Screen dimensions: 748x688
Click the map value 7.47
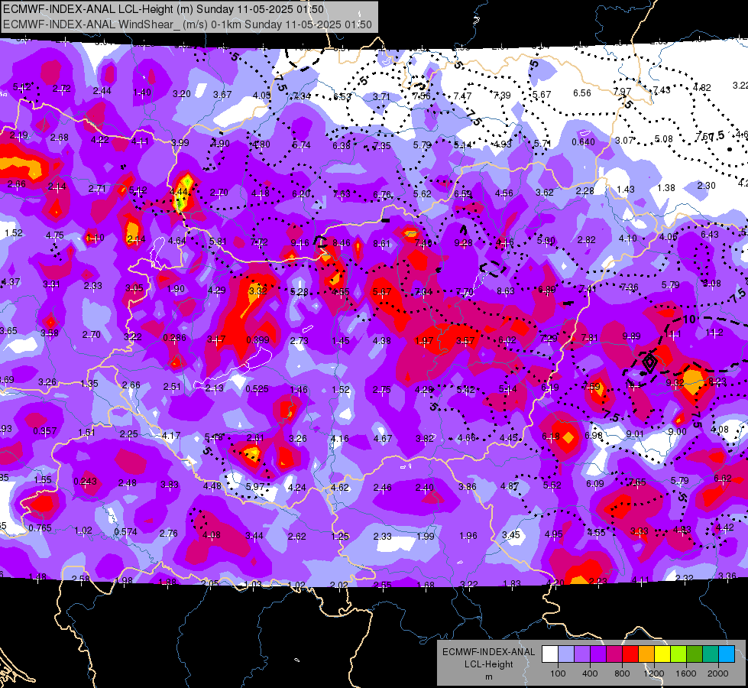[462, 96]
